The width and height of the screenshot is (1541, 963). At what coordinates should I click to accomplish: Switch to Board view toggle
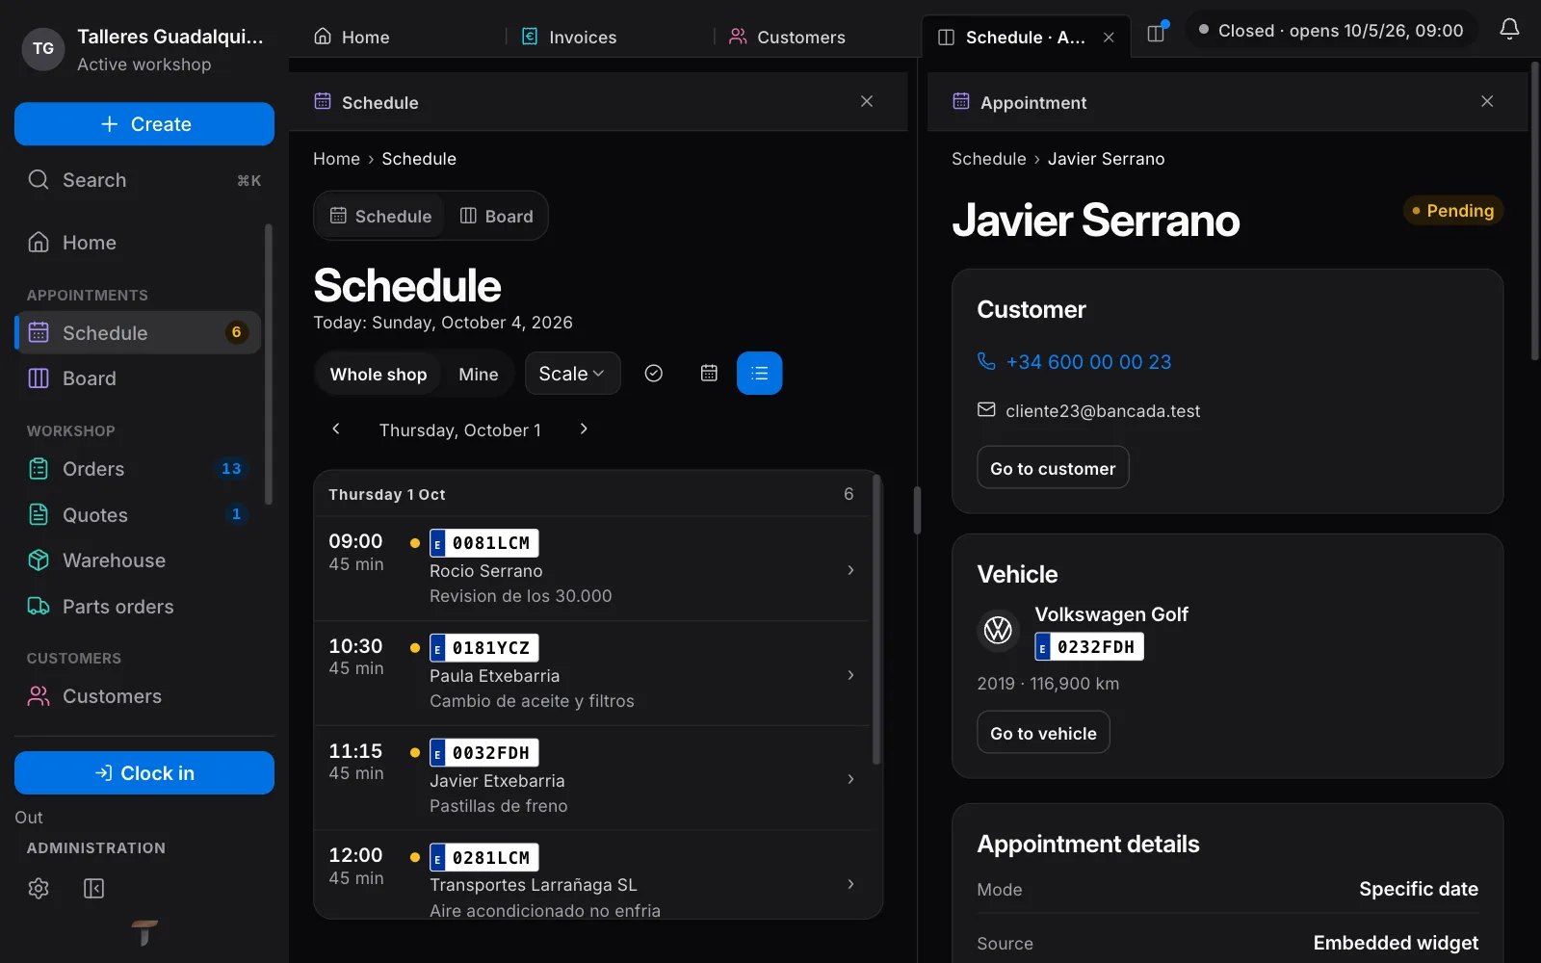pyautogui.click(x=497, y=216)
